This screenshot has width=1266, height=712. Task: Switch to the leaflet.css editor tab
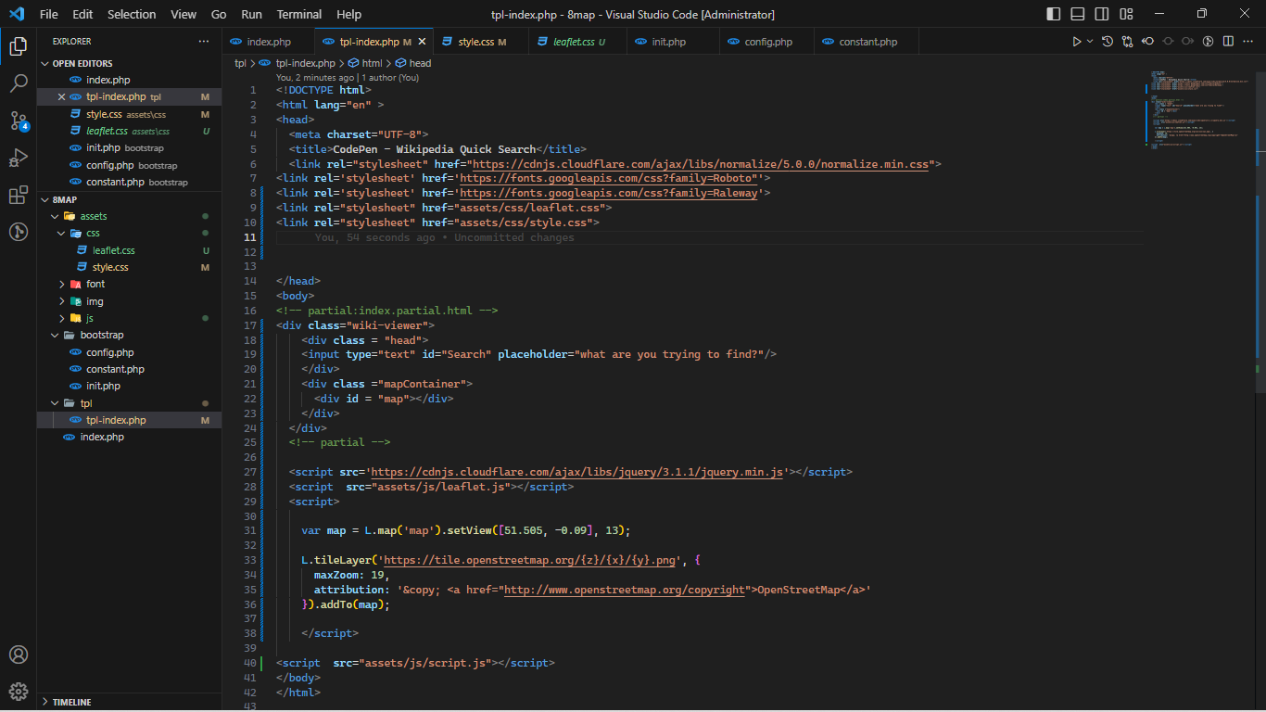tap(577, 42)
